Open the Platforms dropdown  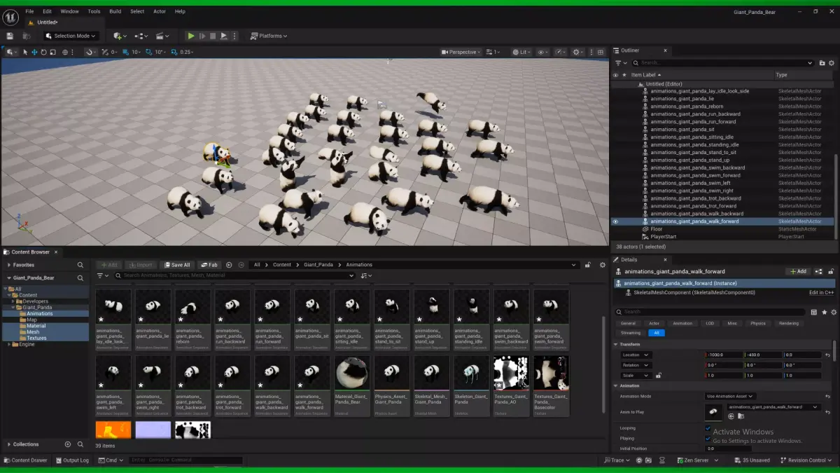coord(269,36)
